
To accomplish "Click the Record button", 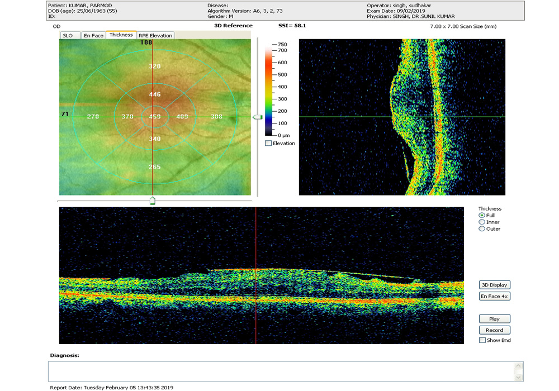I will tap(495, 330).
